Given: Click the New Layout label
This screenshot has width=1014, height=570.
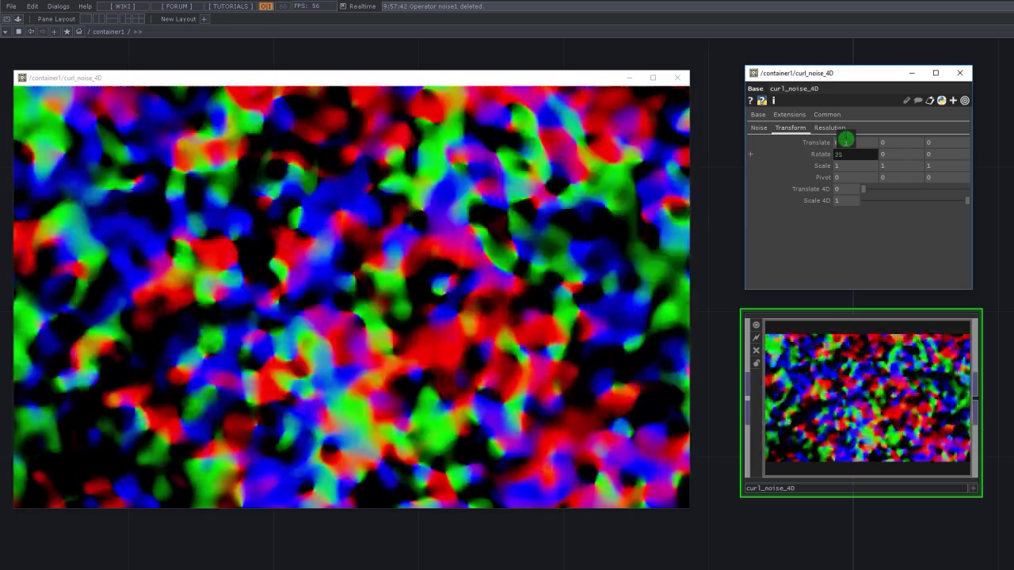Looking at the screenshot, I should pyautogui.click(x=178, y=19).
